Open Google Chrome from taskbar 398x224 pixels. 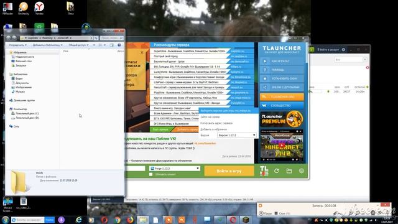pyautogui.click(x=117, y=220)
